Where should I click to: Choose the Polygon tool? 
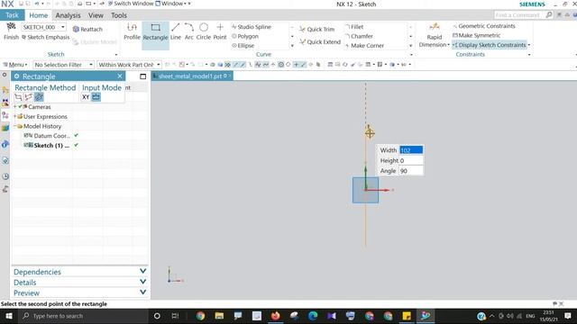[x=245, y=36]
